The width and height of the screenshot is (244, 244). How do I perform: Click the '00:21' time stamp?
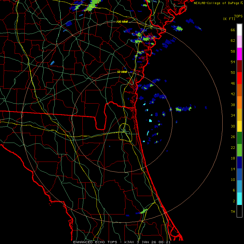pos(165,242)
